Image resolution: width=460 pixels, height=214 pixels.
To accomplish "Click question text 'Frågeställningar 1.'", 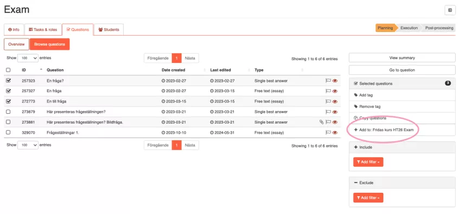I will pyautogui.click(x=63, y=133).
